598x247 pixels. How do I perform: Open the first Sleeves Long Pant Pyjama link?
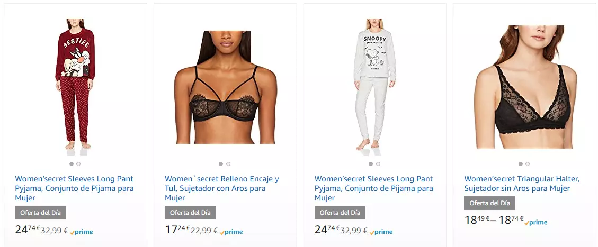coord(74,188)
